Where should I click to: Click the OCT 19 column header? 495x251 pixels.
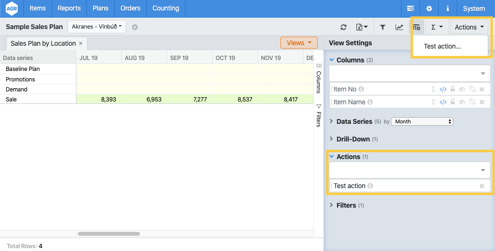click(x=235, y=58)
